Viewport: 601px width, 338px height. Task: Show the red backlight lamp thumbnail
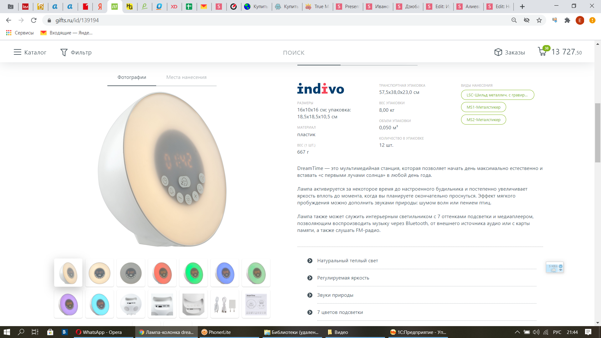pos(162,273)
